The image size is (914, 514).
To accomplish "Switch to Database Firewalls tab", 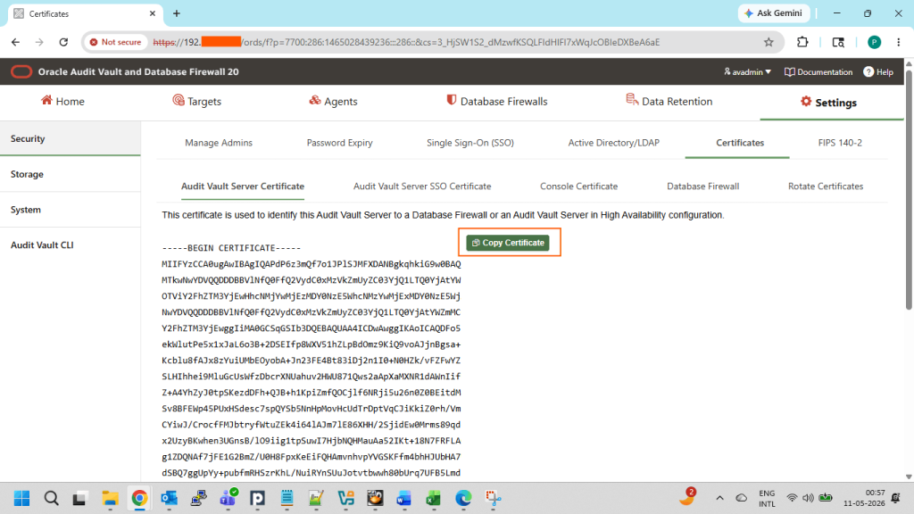I will click(x=496, y=102).
